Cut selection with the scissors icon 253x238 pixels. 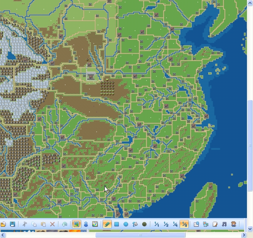pos(25,224)
